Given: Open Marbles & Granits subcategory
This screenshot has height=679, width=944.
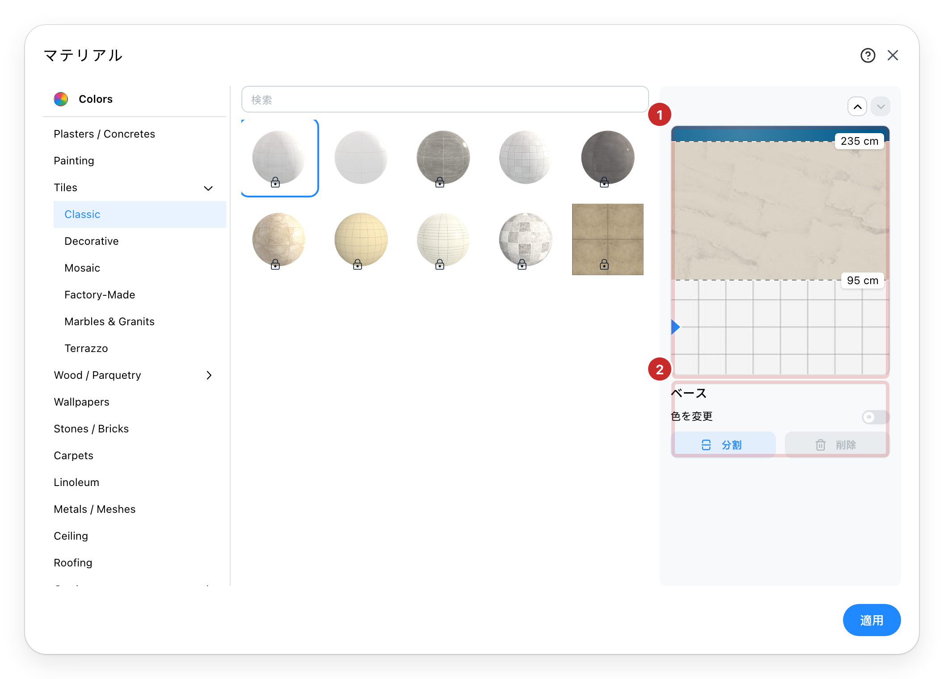Looking at the screenshot, I should (x=110, y=322).
